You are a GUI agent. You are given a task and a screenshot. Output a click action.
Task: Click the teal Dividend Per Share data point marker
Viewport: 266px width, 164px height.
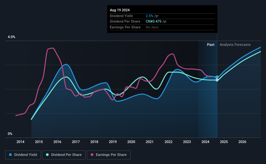pos(217,80)
